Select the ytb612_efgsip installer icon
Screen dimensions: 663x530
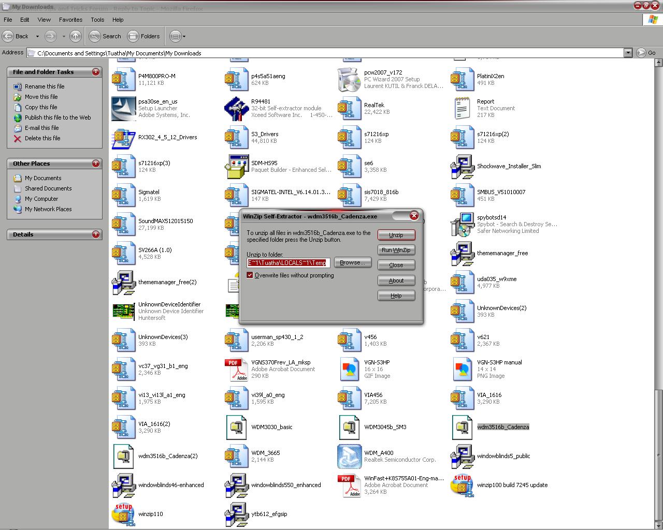(x=237, y=514)
